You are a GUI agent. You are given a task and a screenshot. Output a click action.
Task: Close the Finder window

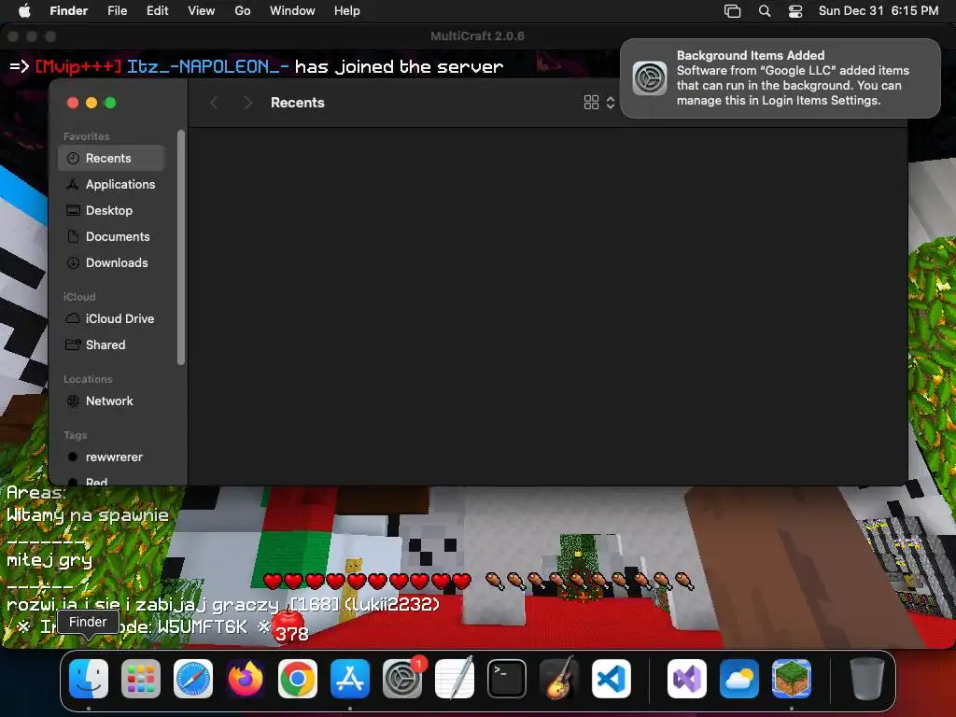click(73, 103)
